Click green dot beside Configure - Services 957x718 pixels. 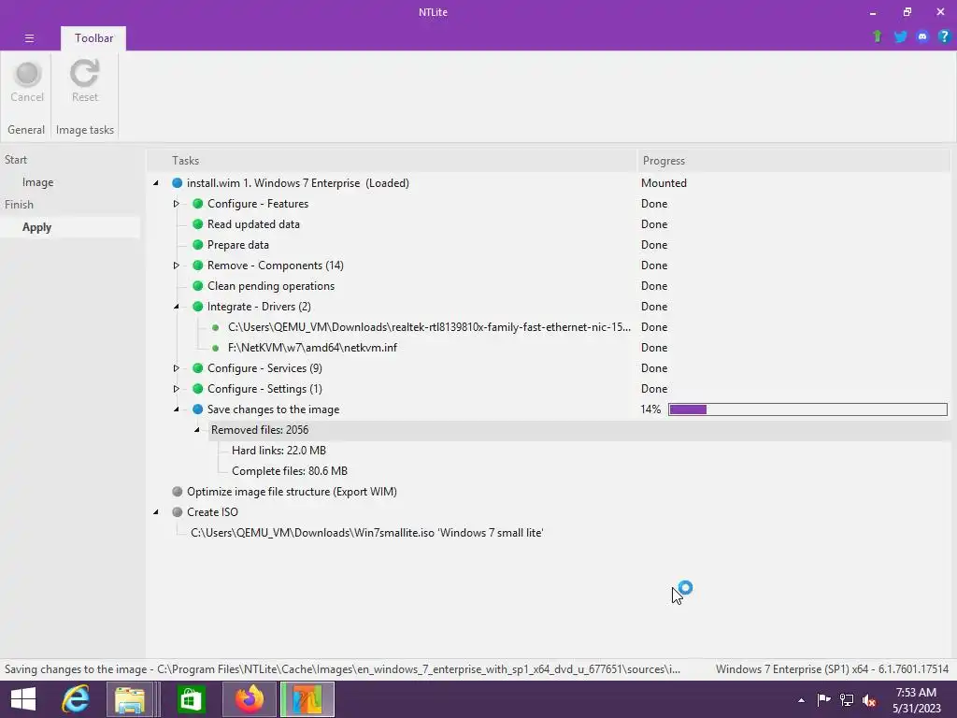198,368
